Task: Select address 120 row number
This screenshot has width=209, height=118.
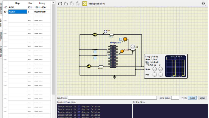Action: point(5,7)
